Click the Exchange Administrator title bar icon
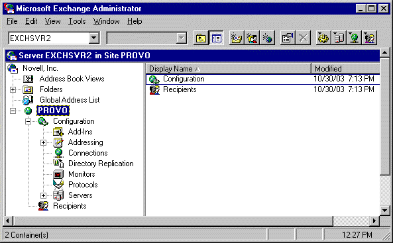Viewport: 393px width, 243px height. [9, 9]
